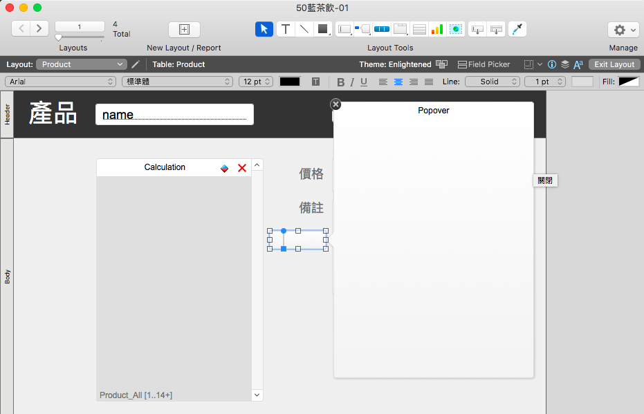Toggle Underline formatting
Screen dimensions: 644x414
(x=364, y=82)
